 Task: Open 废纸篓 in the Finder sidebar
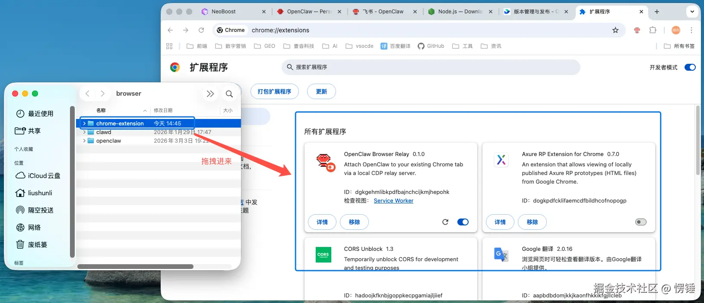31,245
